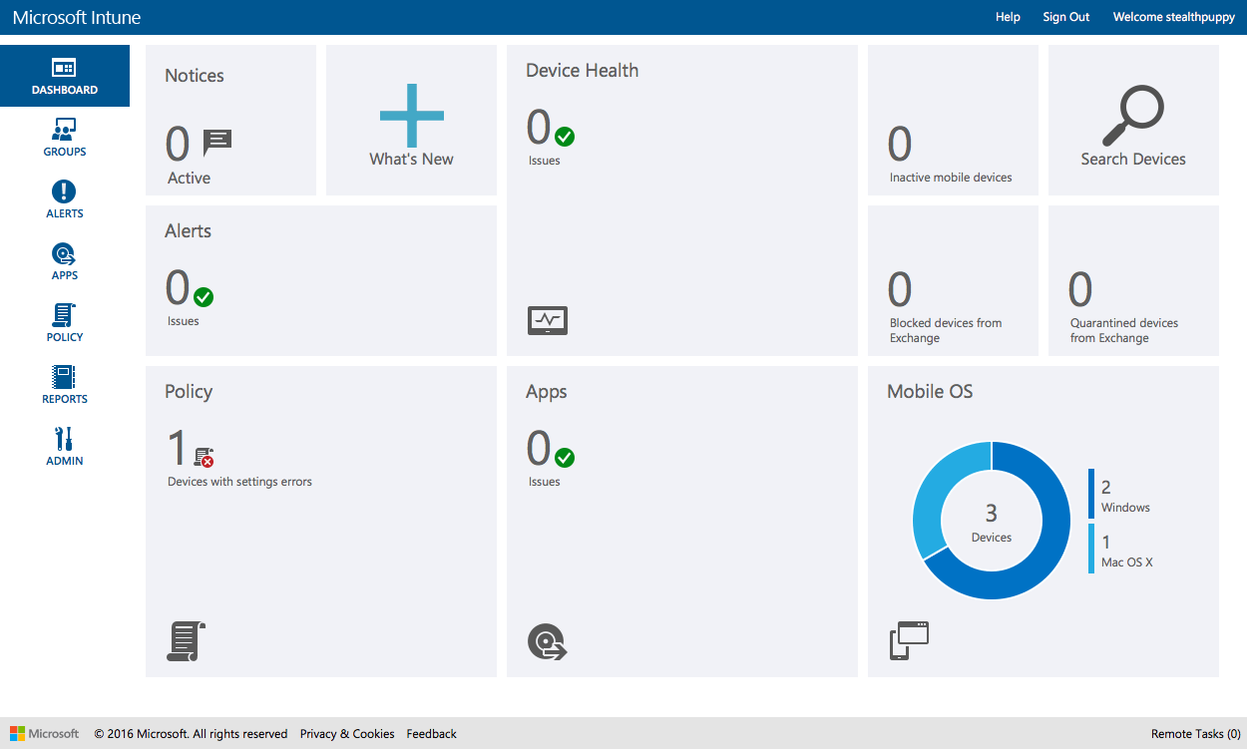Click the Feedback link in footer
This screenshot has width=1247, height=749.
pyautogui.click(x=431, y=733)
